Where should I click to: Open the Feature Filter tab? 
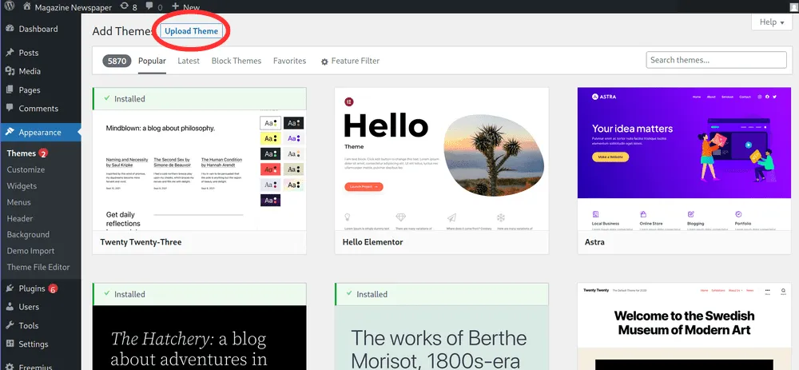(x=350, y=61)
